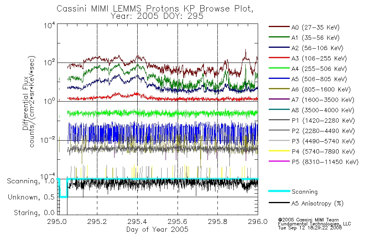Click the Year: 2005 DOY: 295 subtitle
Screen dimensions: 379x239
157,16
